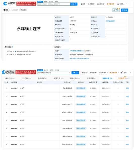Image resolution: width=134 pixels, height=150 pixels.
Task: Expand 应用 dropdown on the trademark detail page
Action: (x=83, y=4)
